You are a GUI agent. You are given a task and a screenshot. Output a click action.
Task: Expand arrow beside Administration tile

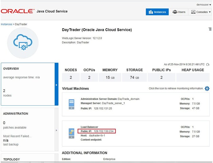(x=56, y=130)
